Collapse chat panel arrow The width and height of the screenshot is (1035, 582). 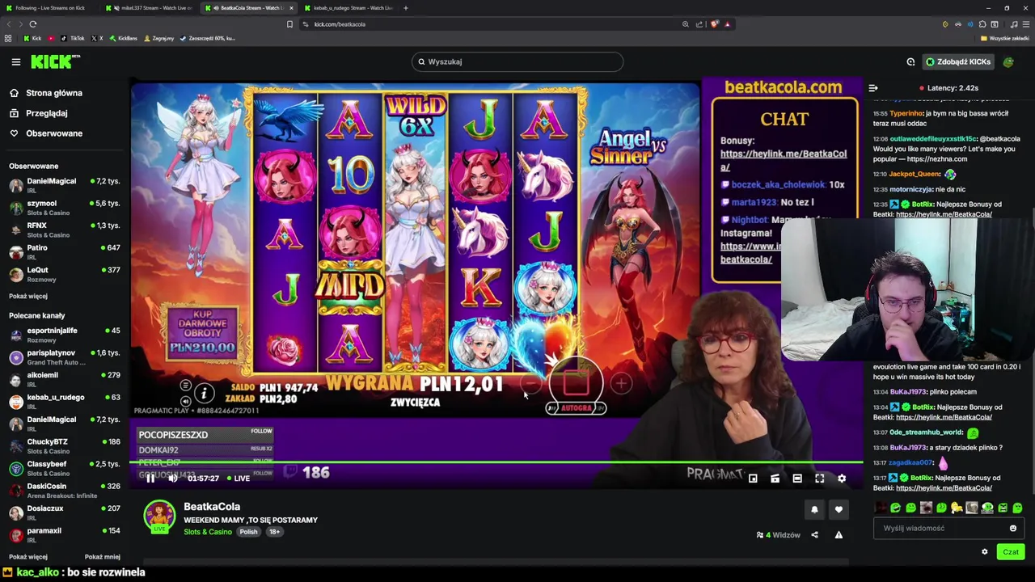point(873,87)
